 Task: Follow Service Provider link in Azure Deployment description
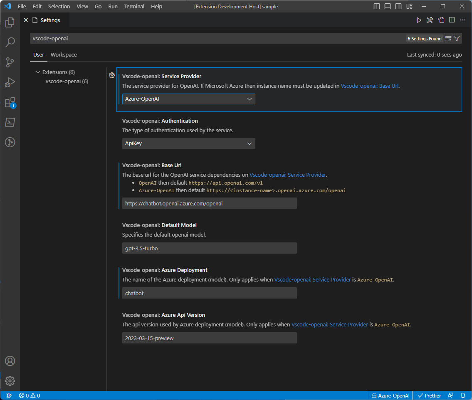coord(312,279)
